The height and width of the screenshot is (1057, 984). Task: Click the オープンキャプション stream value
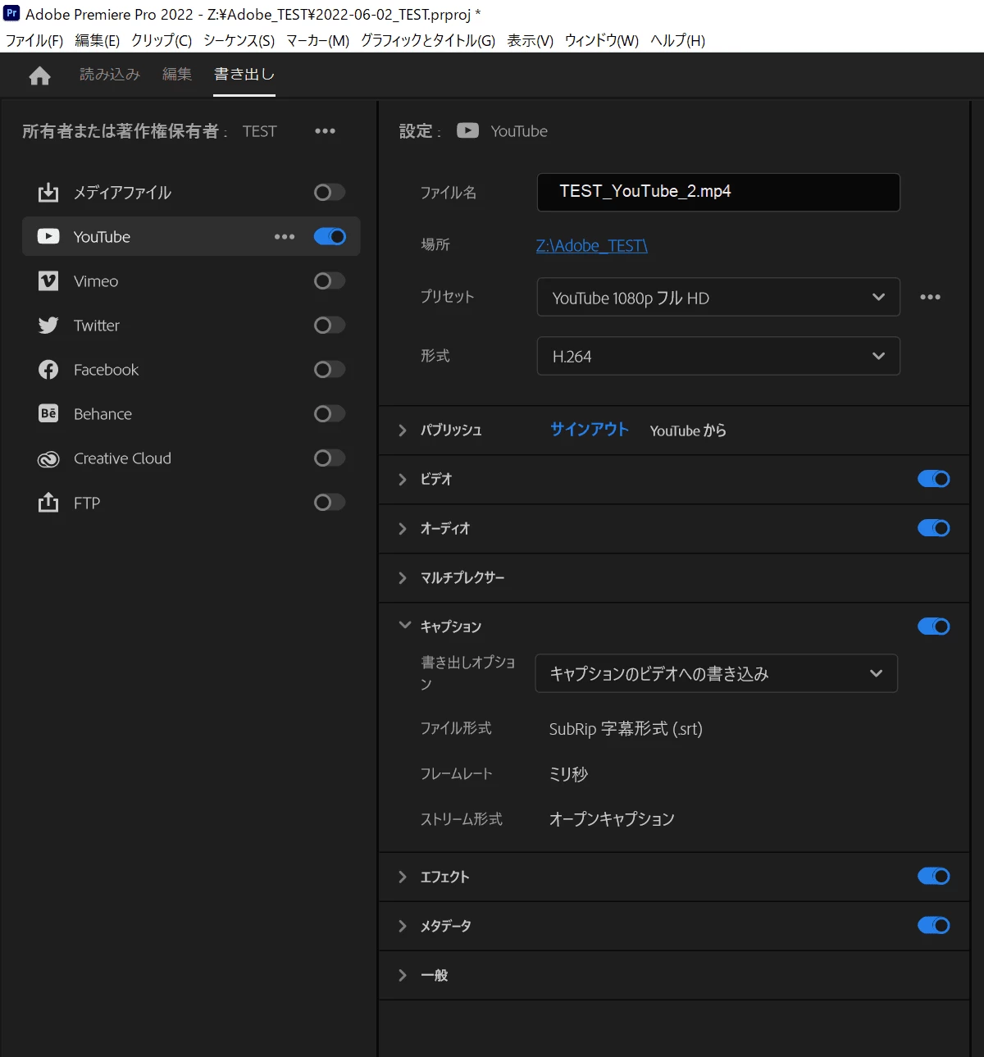(x=612, y=819)
